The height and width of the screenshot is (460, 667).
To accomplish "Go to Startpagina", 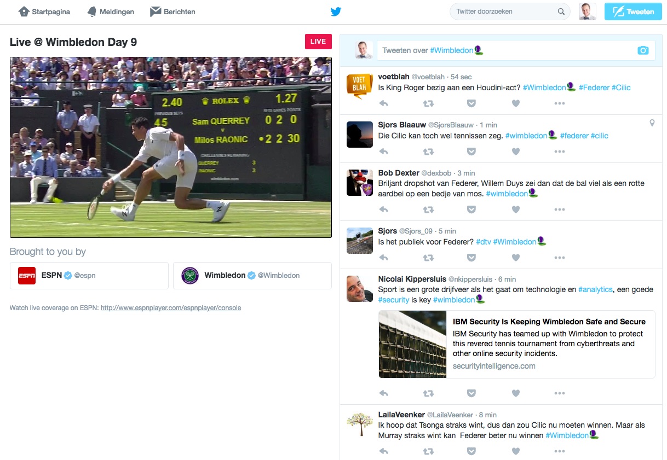I will pyautogui.click(x=44, y=11).
